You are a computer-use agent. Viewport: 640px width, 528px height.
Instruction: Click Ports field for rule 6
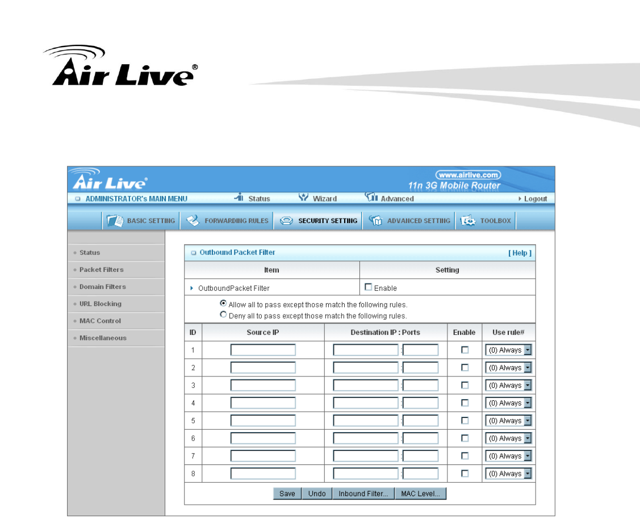click(420, 438)
